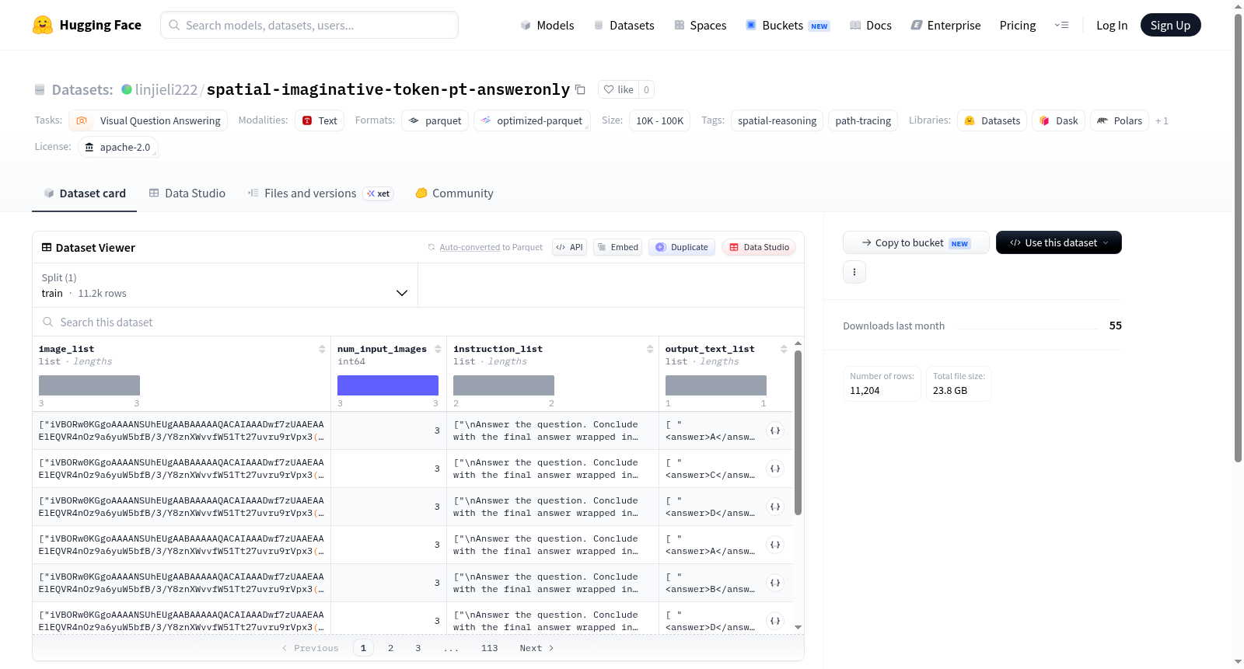Click the instruction_list length histogram bar
Screen dimensions: 1244x669
tap(504, 385)
